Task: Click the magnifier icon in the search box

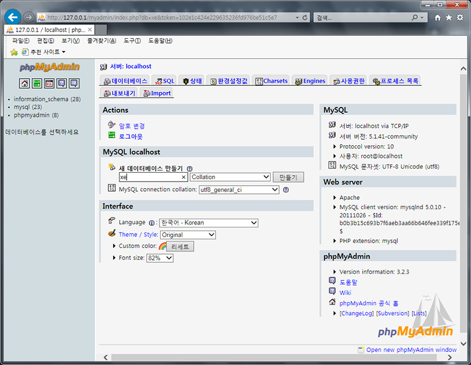Action: coord(415,18)
